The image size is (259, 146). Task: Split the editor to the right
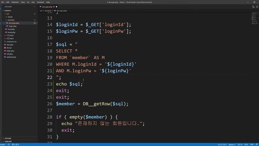pyautogui.click(x=257, y=7)
